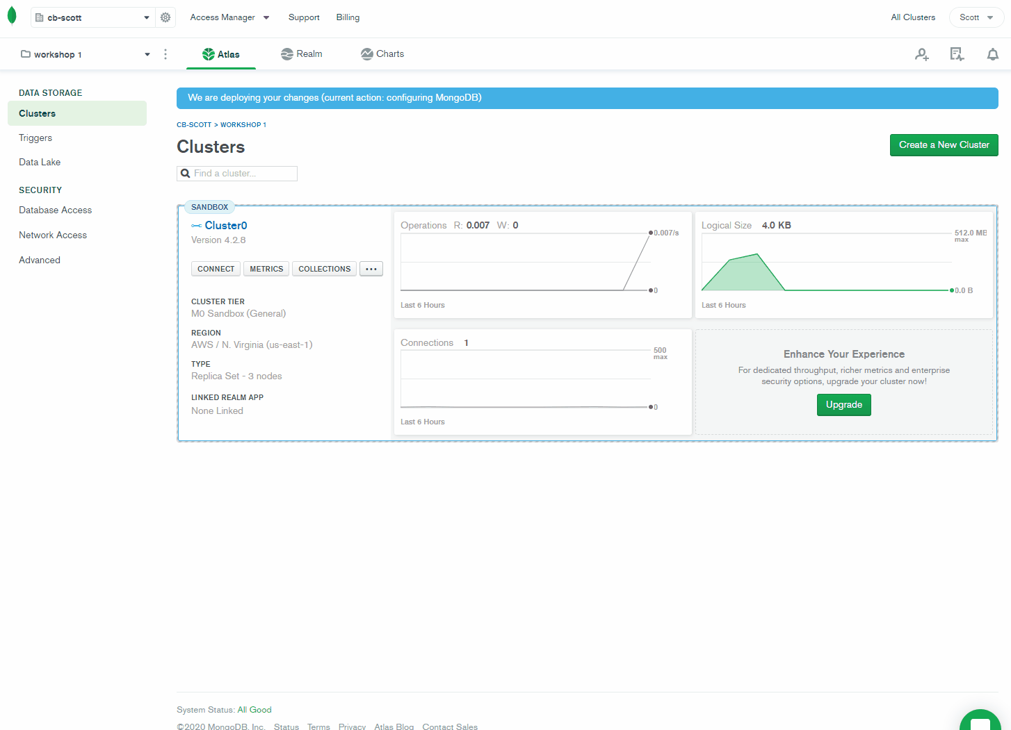Click the invite user icon
Screen dimensions: 1011x730
[x=922, y=54]
